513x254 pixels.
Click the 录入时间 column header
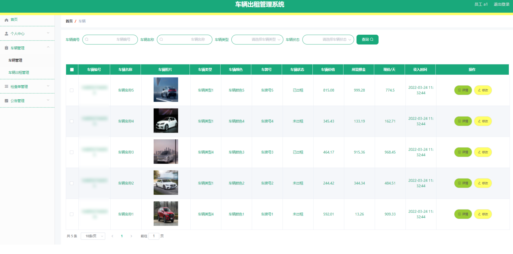pyautogui.click(x=420, y=70)
